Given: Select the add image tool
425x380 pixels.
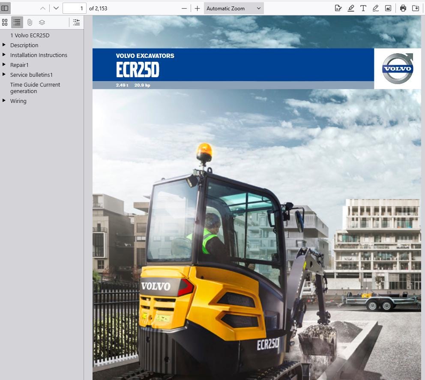Looking at the screenshot, I should click(388, 8).
